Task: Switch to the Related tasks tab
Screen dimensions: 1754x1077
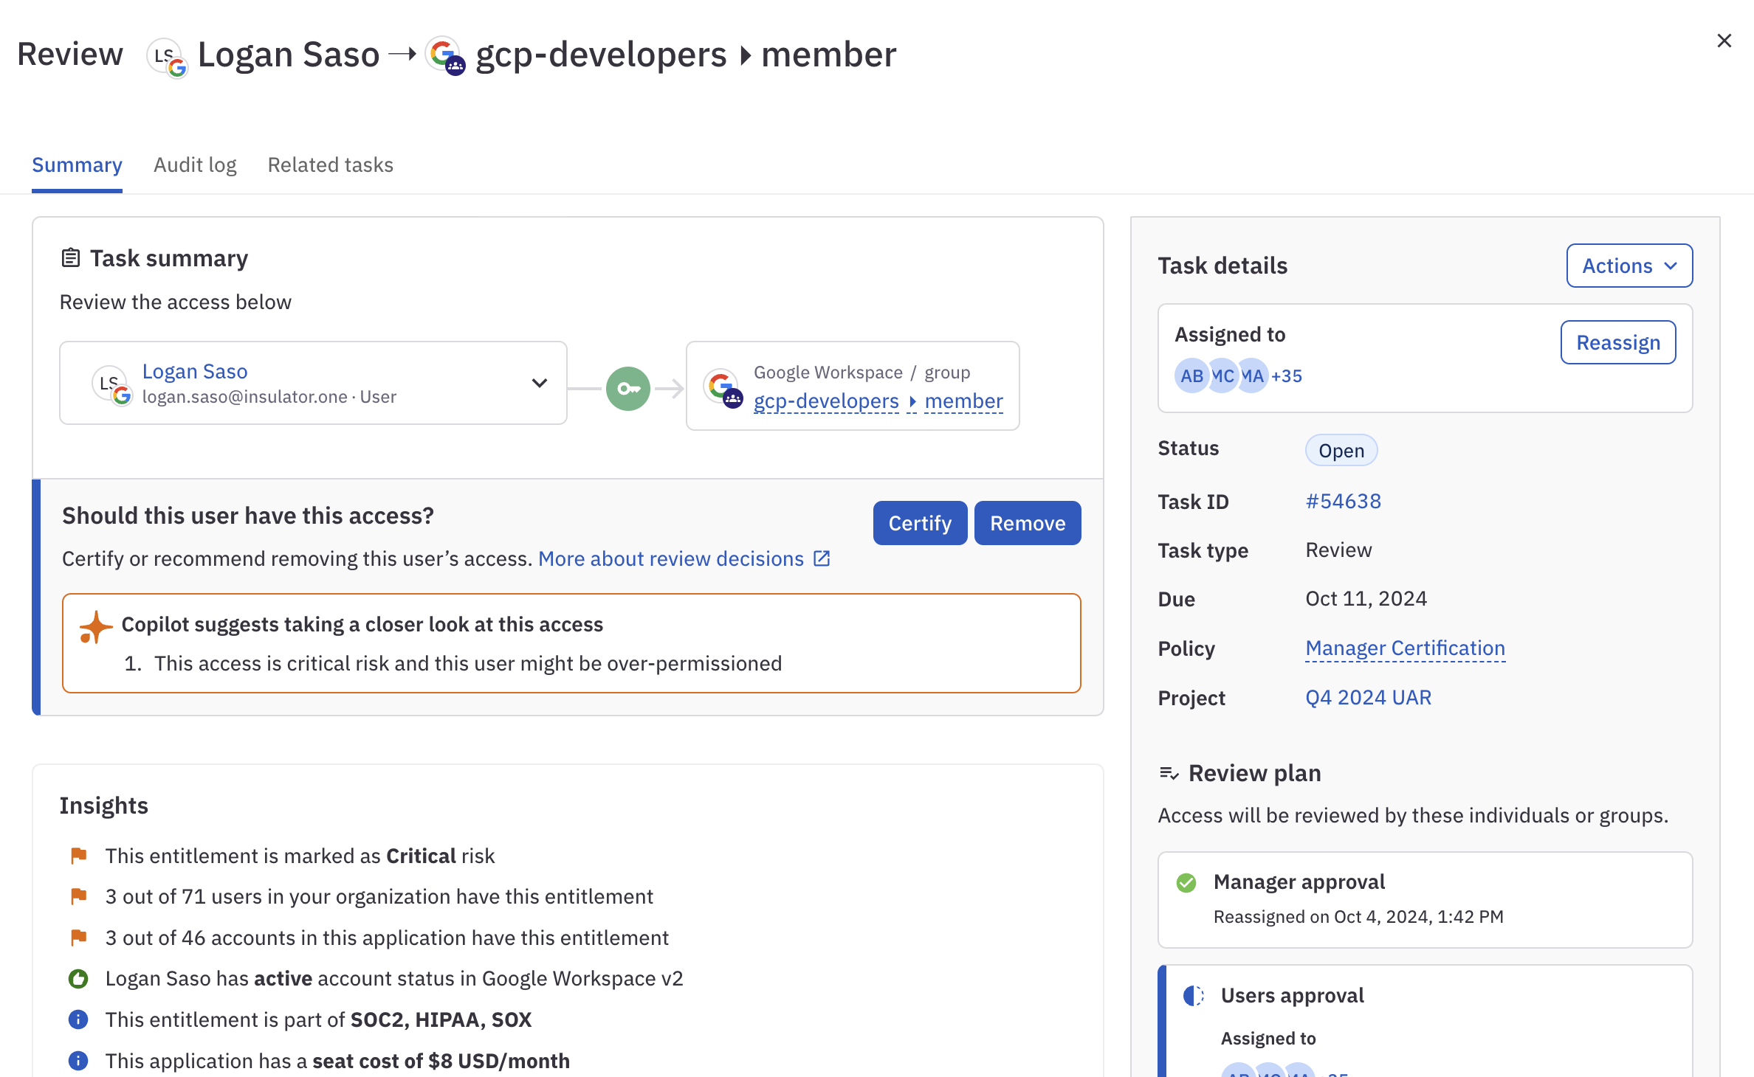Action: (329, 164)
